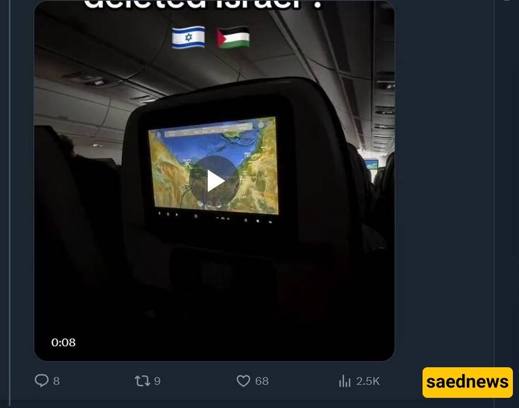Open view analytics via the bar chart icon
Image resolution: width=519 pixels, height=408 pixels.
pos(344,381)
